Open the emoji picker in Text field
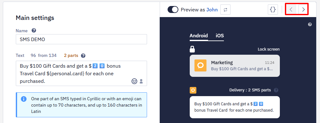The height and width of the screenshot is (123, 320). point(134,81)
